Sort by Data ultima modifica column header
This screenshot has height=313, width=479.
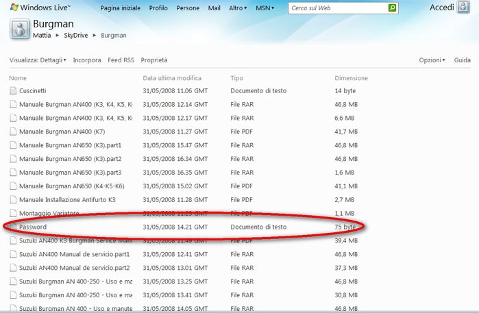coord(172,78)
